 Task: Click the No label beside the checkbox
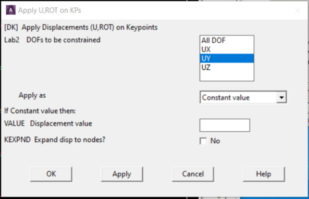[x=215, y=141]
